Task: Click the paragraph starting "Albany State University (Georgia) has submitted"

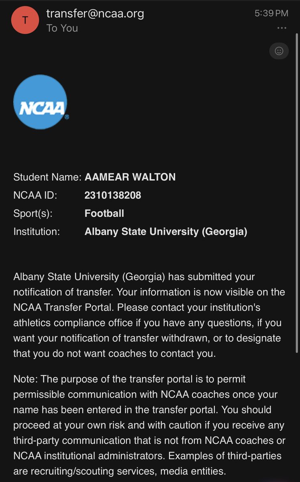Action: coord(149,315)
